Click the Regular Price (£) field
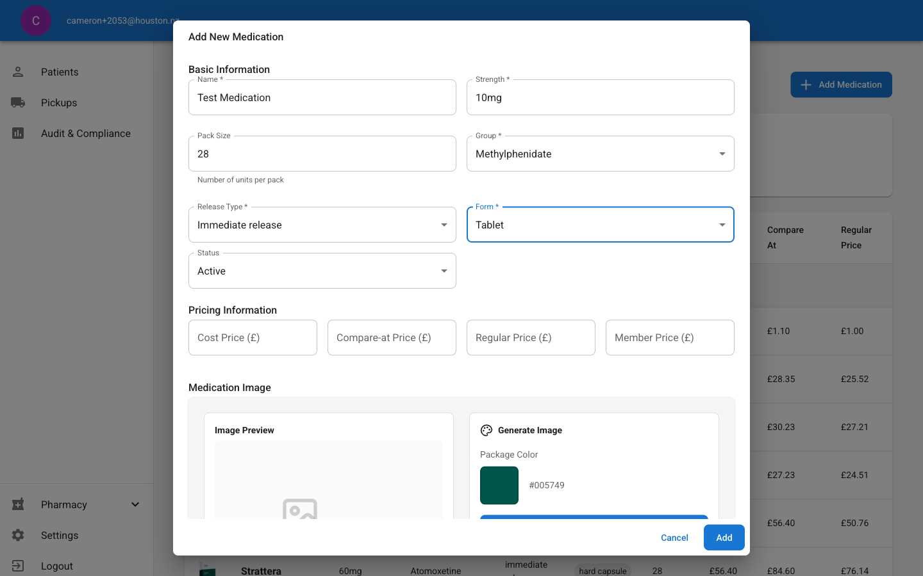This screenshot has height=576, width=923. click(x=531, y=337)
